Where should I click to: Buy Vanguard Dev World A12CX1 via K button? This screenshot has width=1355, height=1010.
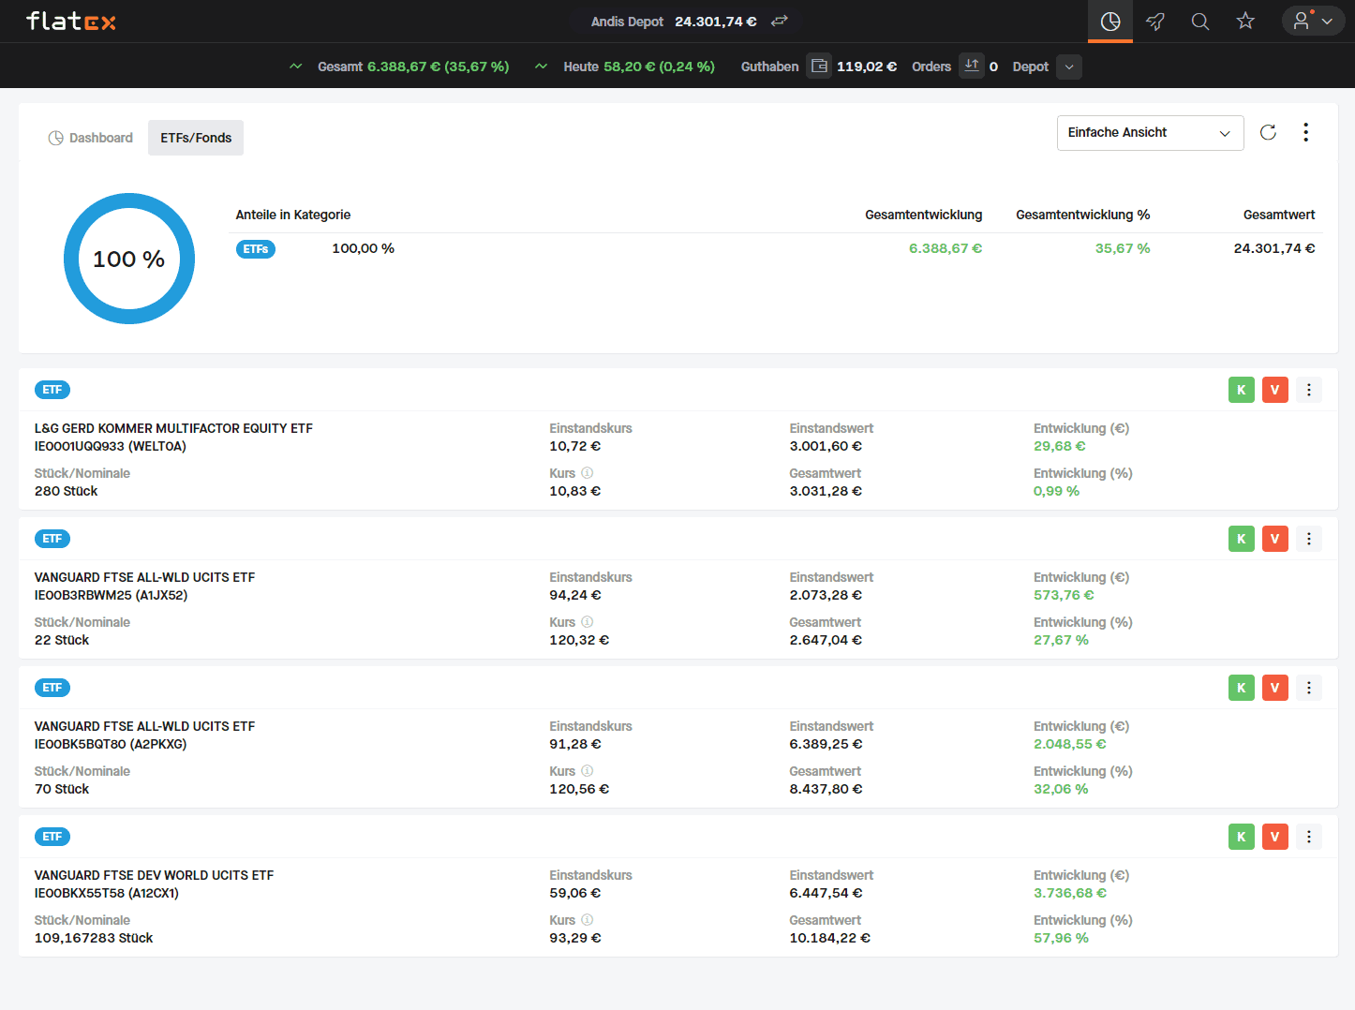point(1242,837)
